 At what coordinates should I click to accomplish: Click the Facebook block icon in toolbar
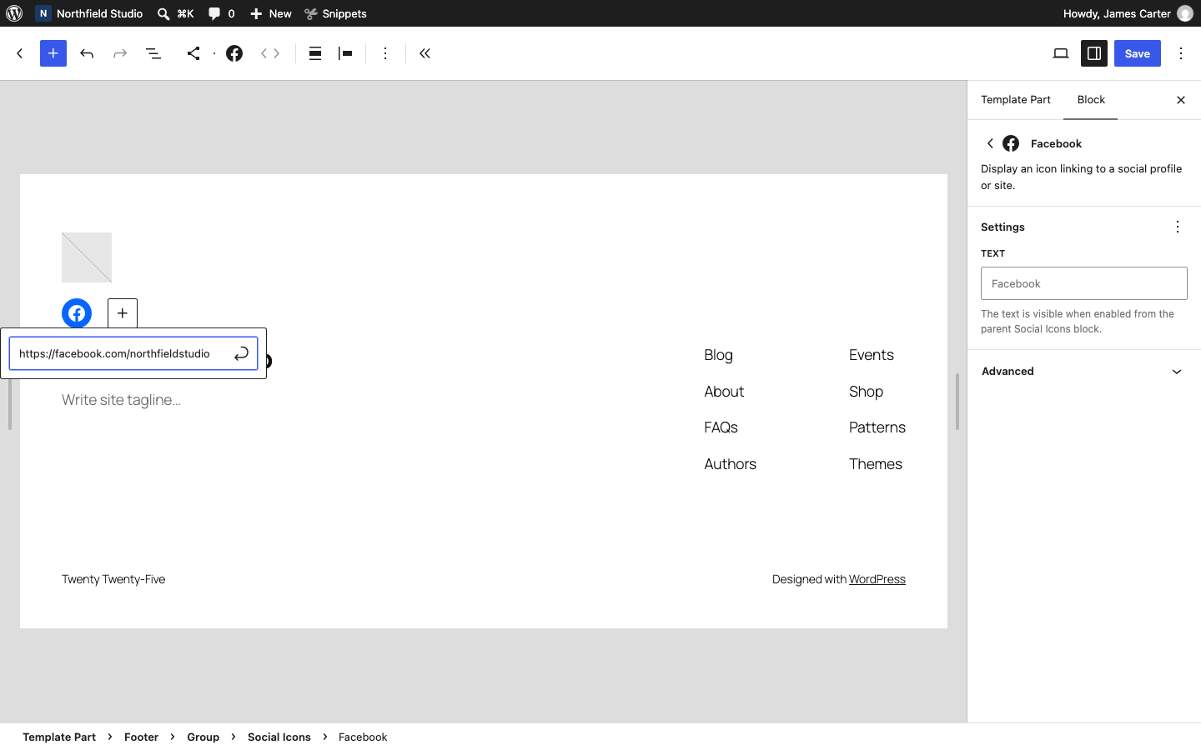tap(234, 53)
